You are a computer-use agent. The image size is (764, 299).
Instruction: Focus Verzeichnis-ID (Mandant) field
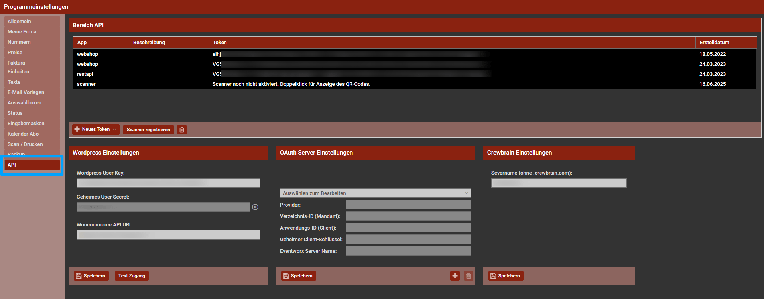point(408,216)
